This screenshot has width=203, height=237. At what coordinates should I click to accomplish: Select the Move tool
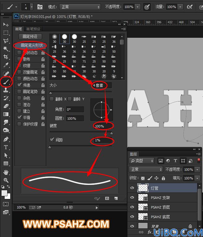coord(6,24)
